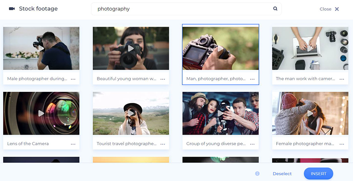Click the search magnifier icon
The height and width of the screenshot is (181, 353).
[275, 9]
